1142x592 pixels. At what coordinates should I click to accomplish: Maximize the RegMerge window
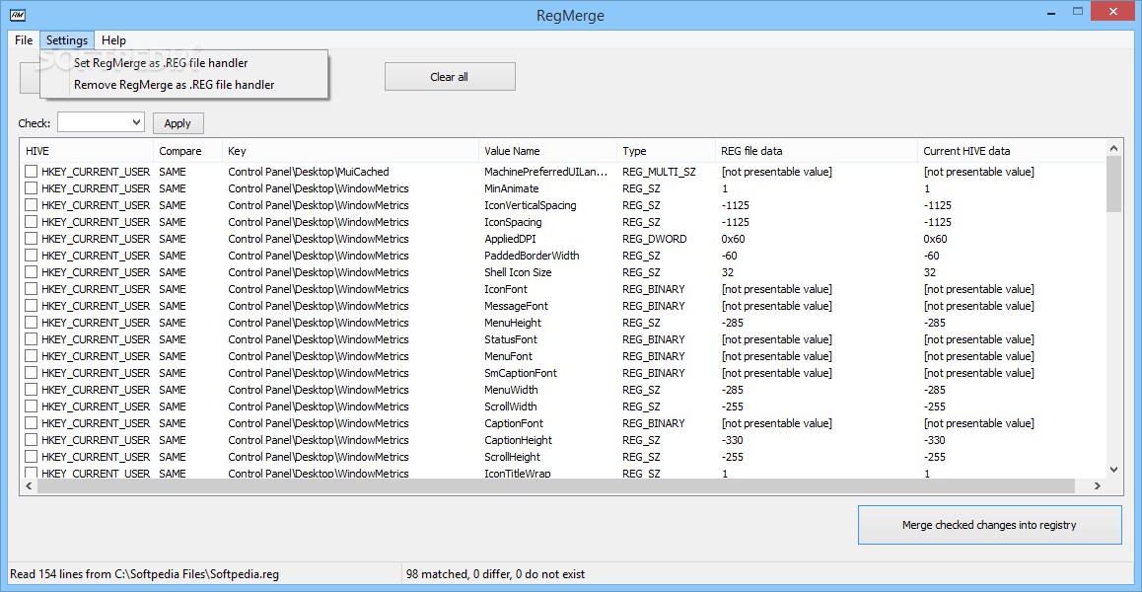(x=1078, y=11)
